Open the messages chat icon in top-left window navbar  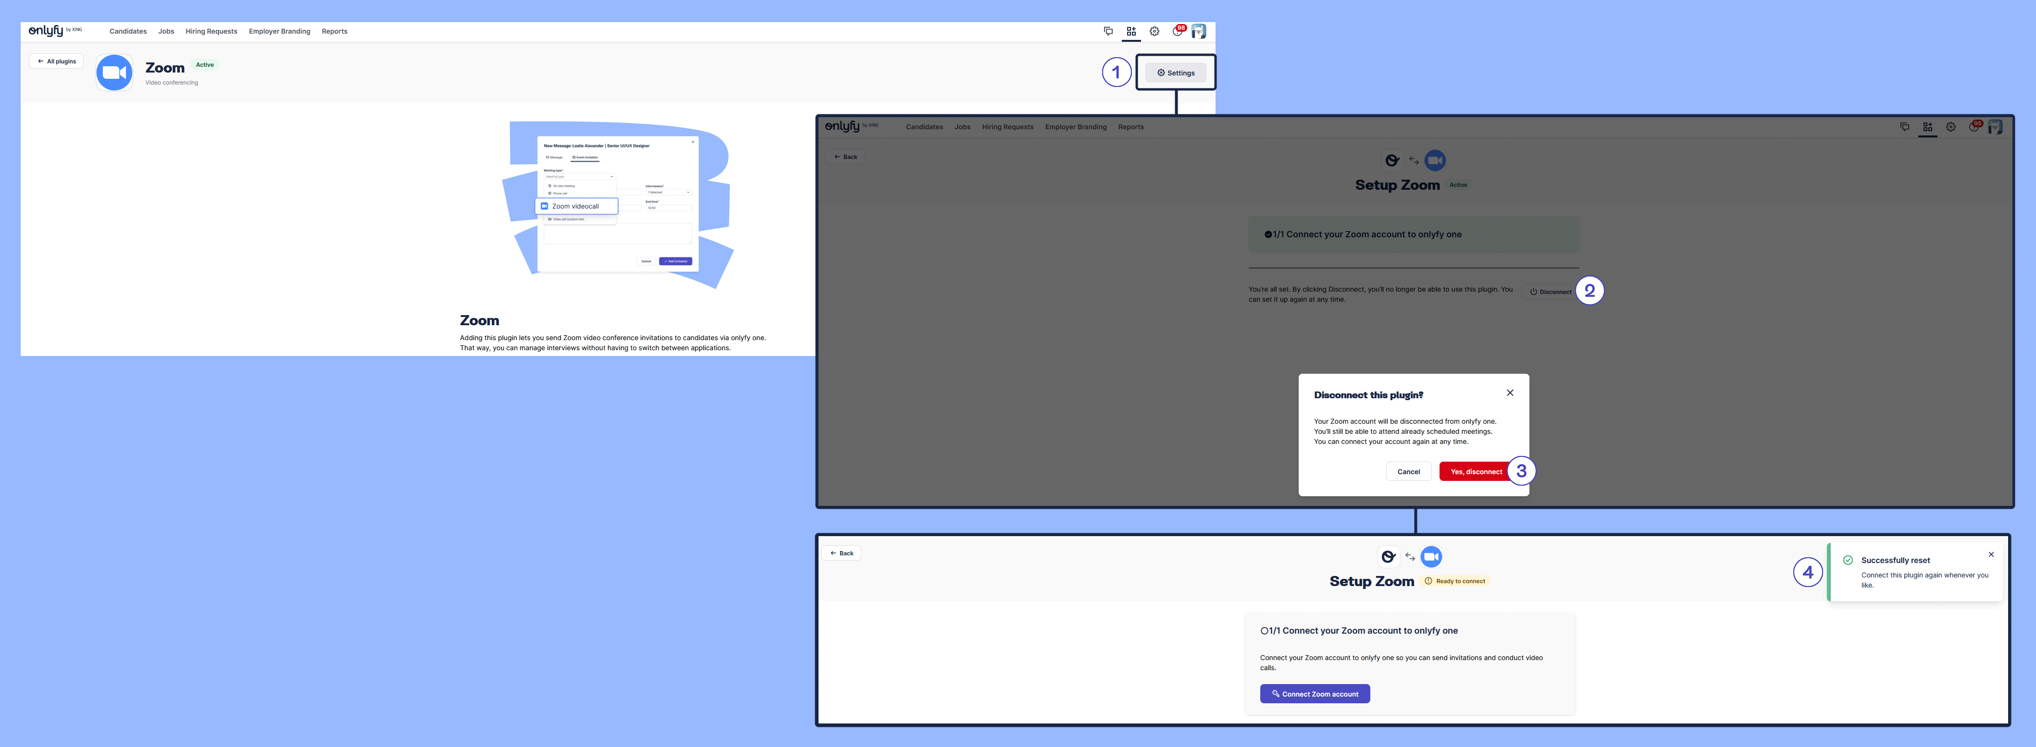tap(1108, 32)
